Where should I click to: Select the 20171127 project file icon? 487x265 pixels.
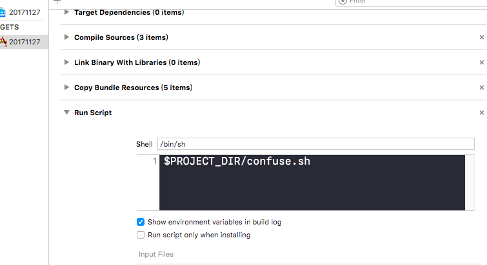click(x=3, y=12)
